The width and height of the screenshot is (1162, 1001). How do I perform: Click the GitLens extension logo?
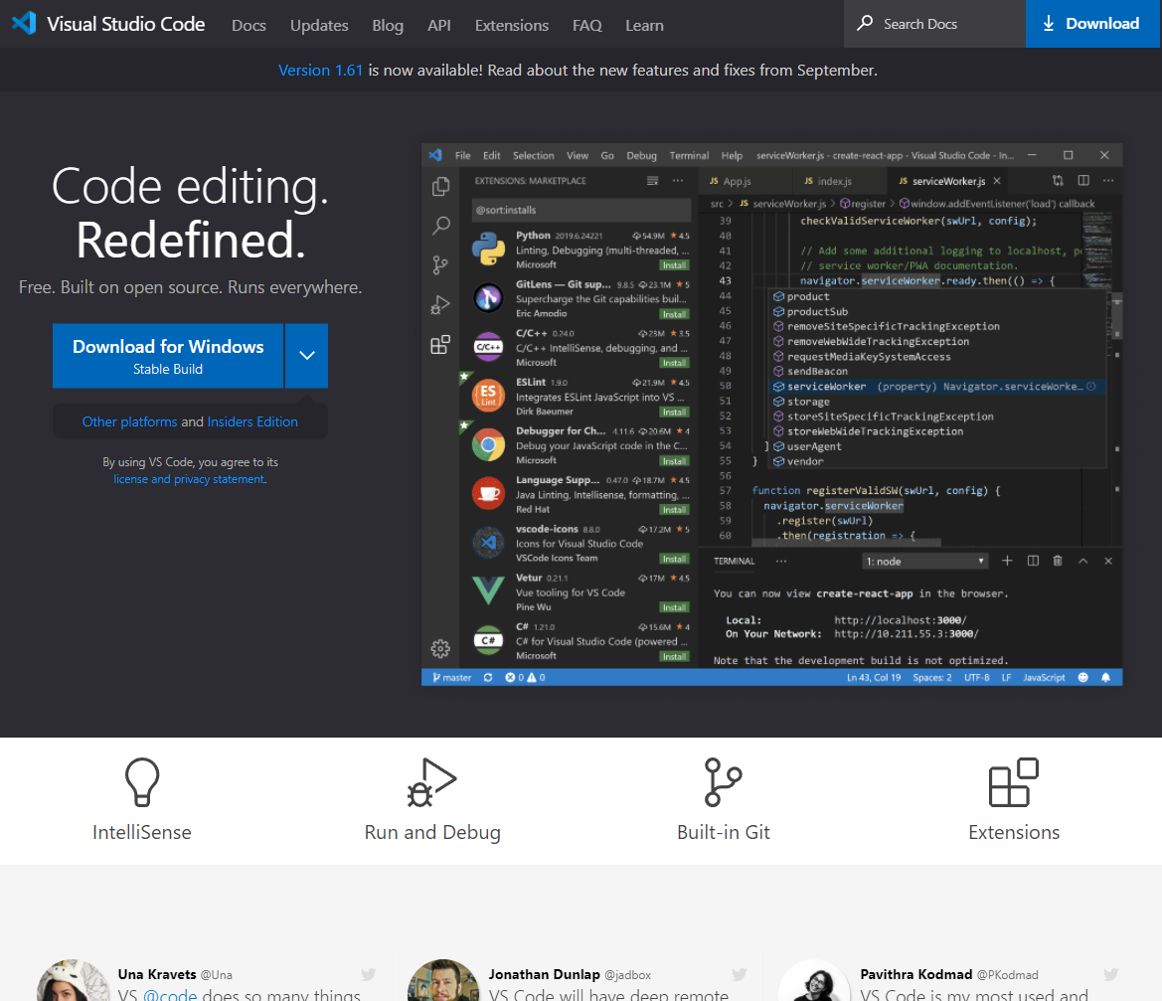click(x=488, y=298)
